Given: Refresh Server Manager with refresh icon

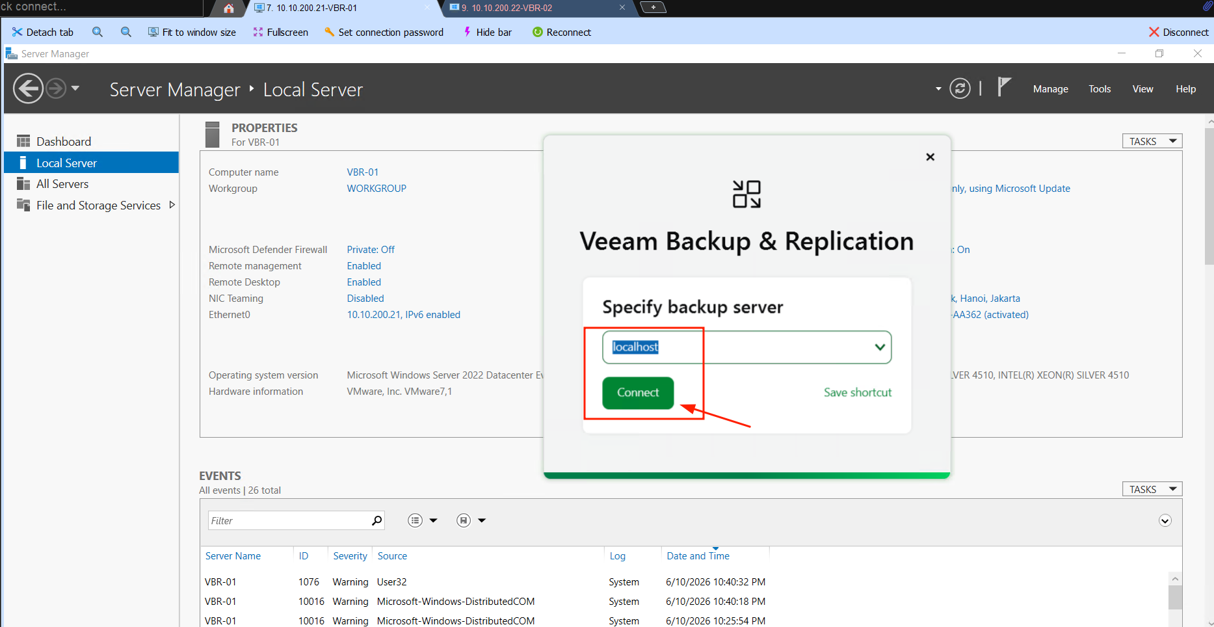Looking at the screenshot, I should [x=960, y=88].
